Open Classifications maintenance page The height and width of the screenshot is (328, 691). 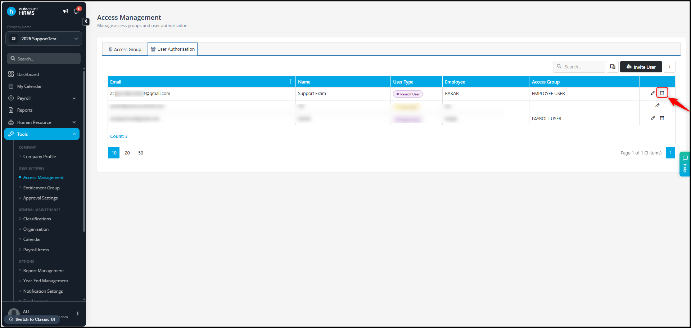pyautogui.click(x=37, y=219)
